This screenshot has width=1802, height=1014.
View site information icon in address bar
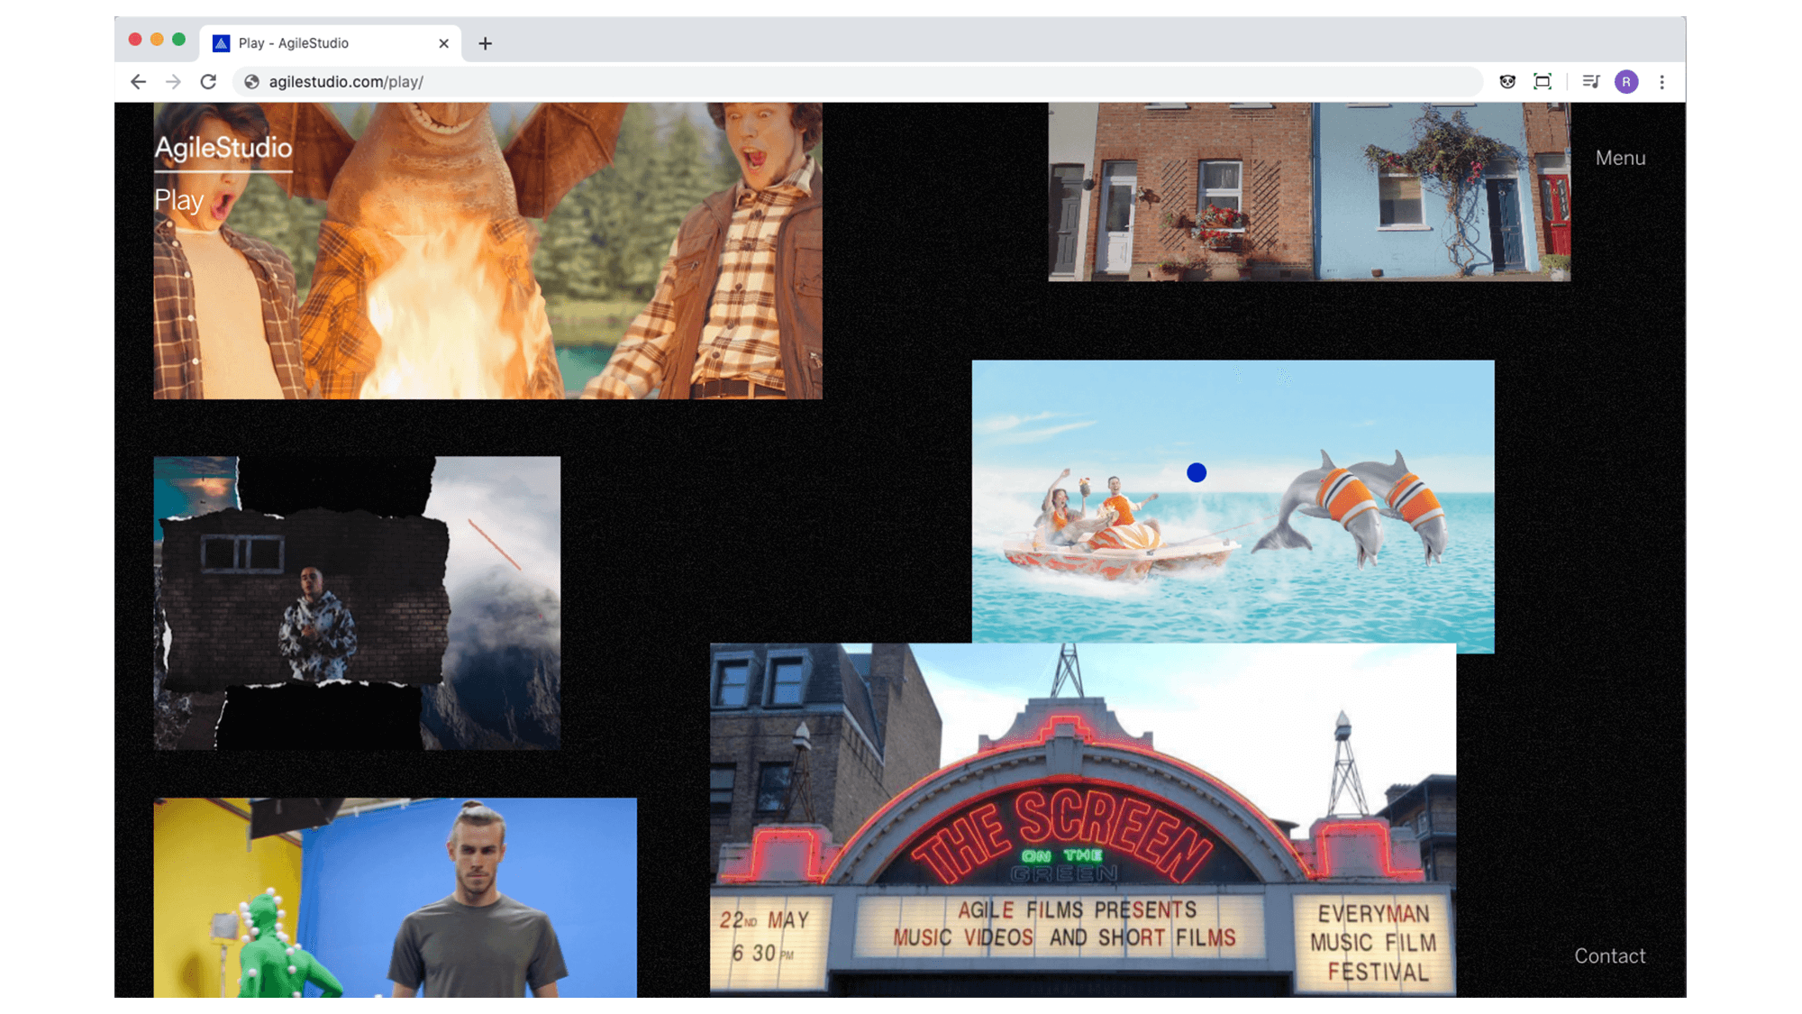(x=252, y=82)
